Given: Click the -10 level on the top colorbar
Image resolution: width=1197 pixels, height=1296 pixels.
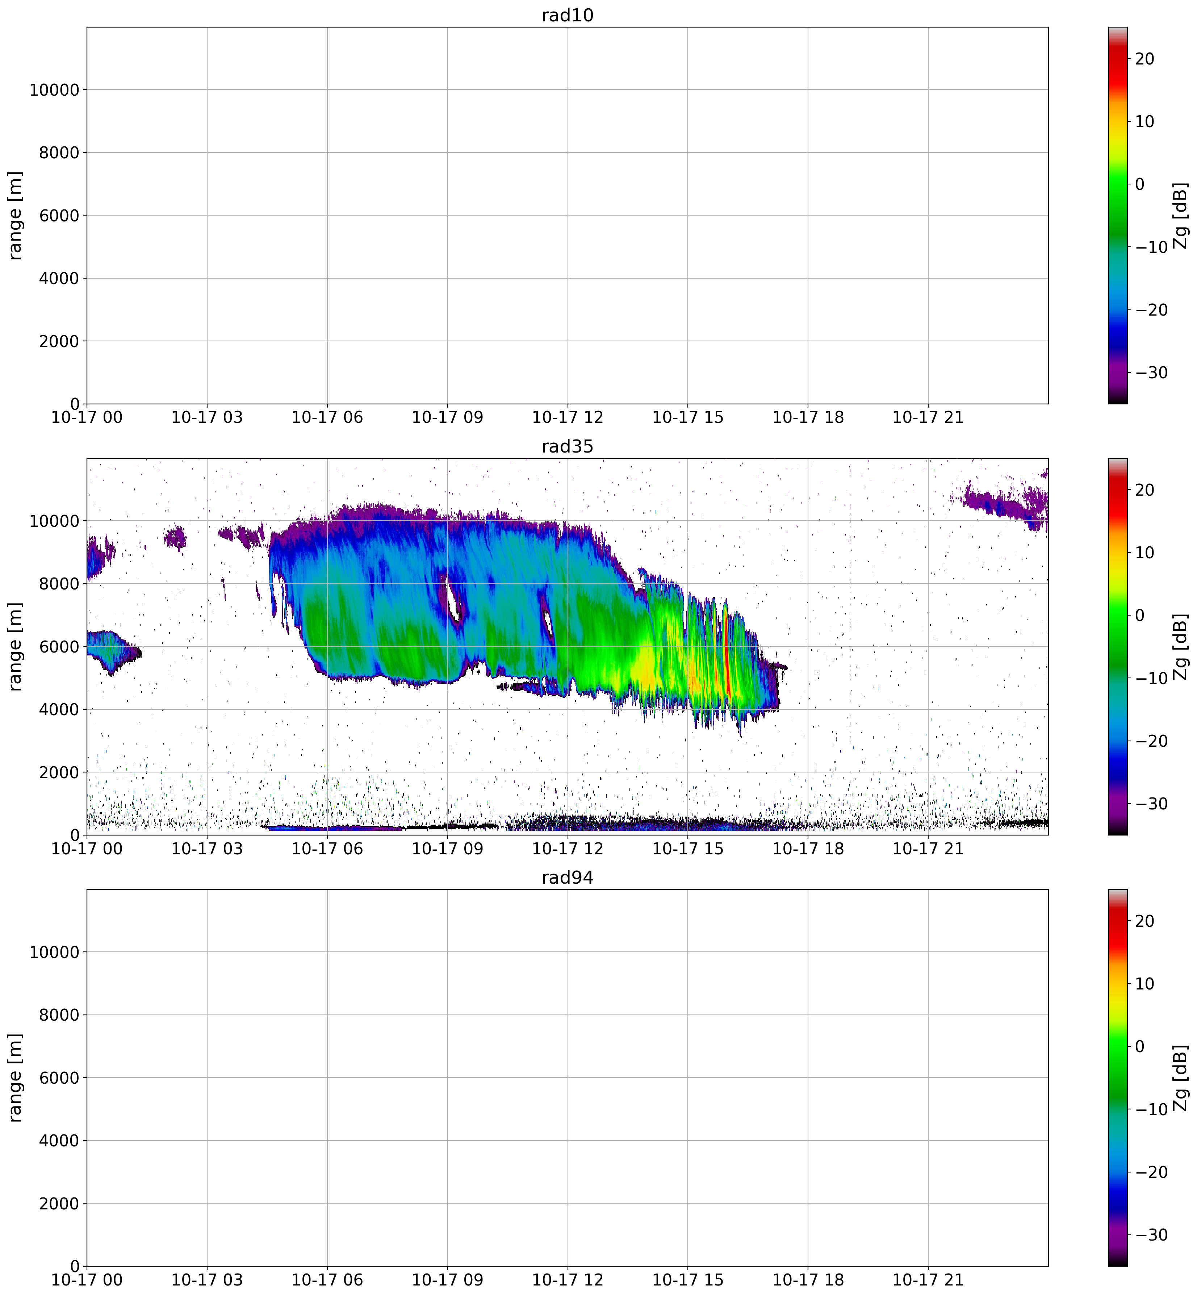Looking at the screenshot, I should click(1151, 247).
